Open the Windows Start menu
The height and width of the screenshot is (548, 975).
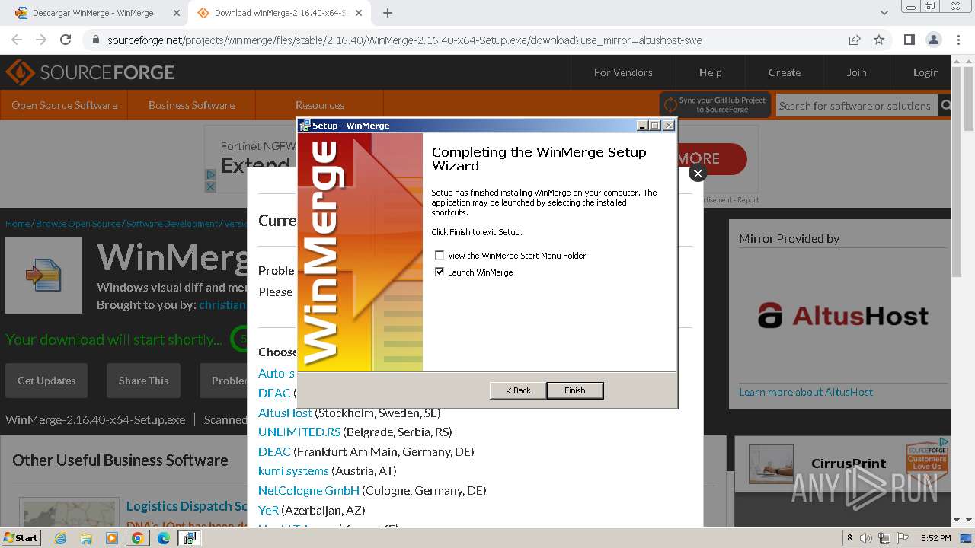(x=21, y=537)
